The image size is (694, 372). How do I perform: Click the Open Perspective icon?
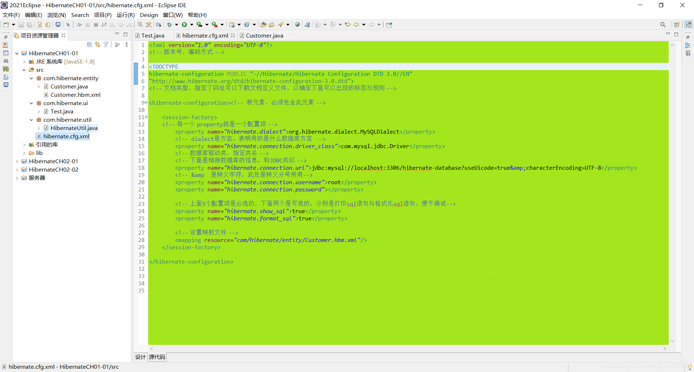[677, 25]
